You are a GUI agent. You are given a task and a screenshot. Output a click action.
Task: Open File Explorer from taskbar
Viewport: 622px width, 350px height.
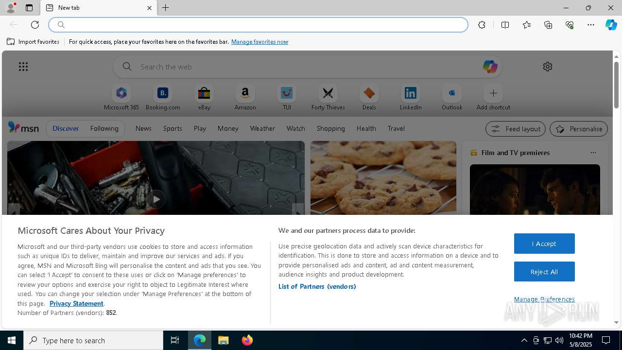[x=224, y=340]
